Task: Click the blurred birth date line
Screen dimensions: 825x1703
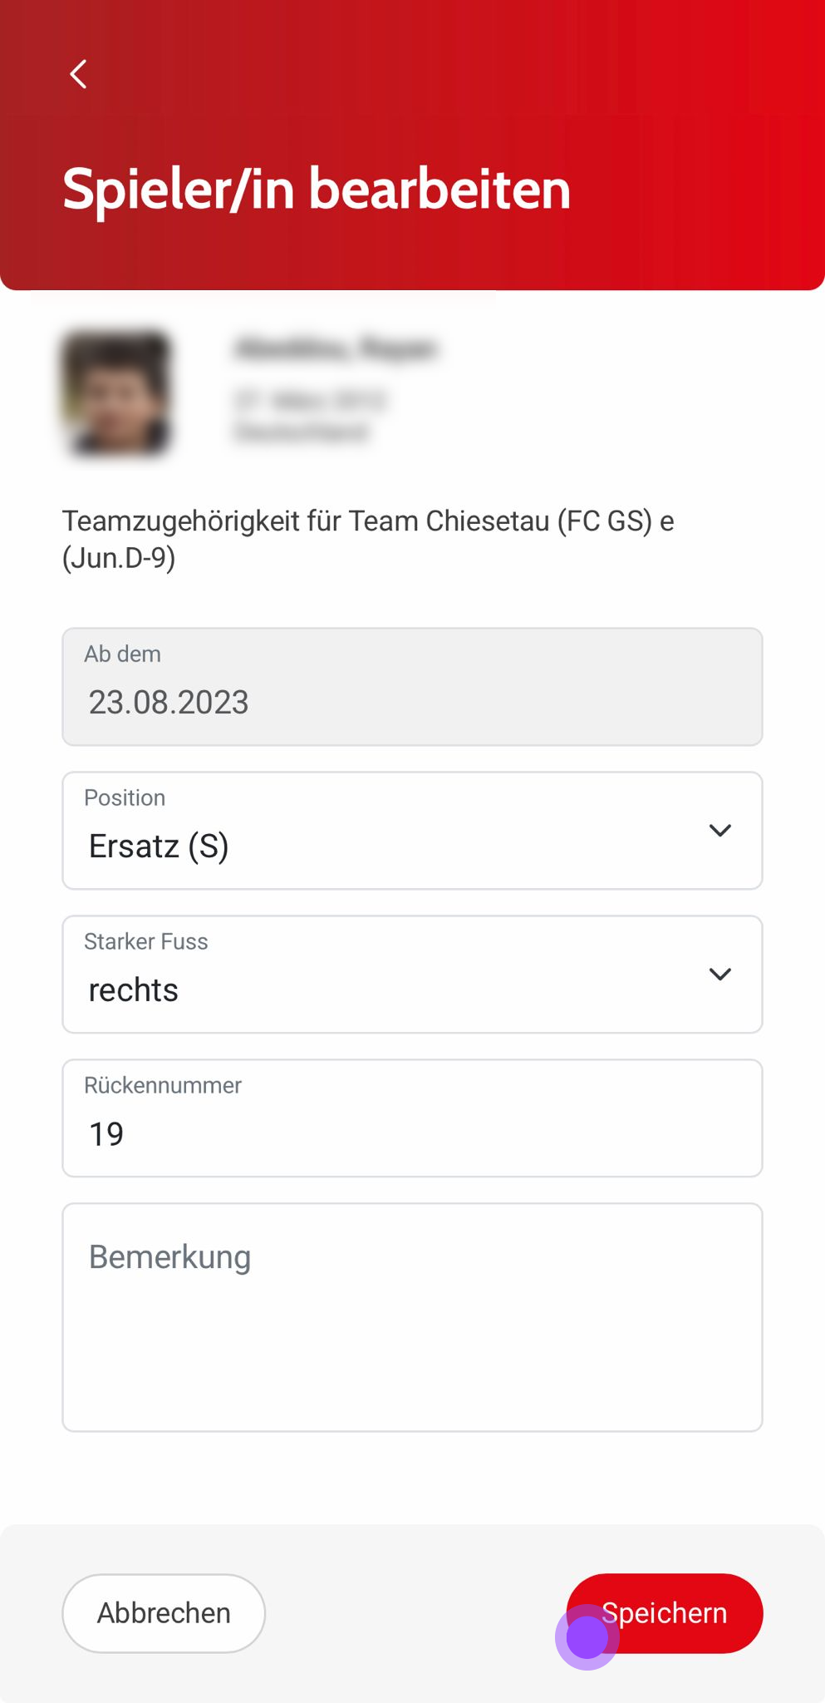Action: (310, 401)
